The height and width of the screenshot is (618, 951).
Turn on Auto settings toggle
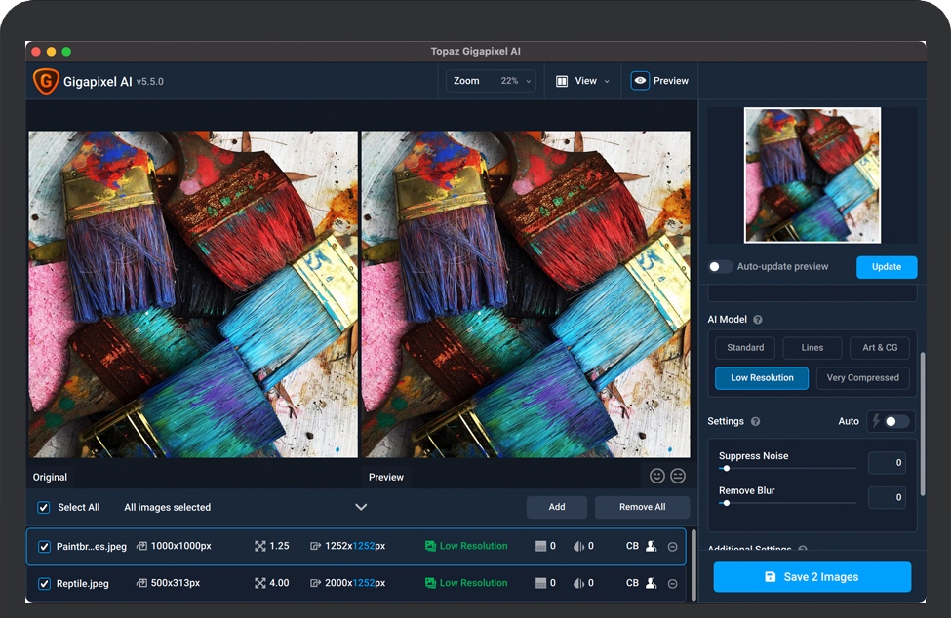pos(896,421)
